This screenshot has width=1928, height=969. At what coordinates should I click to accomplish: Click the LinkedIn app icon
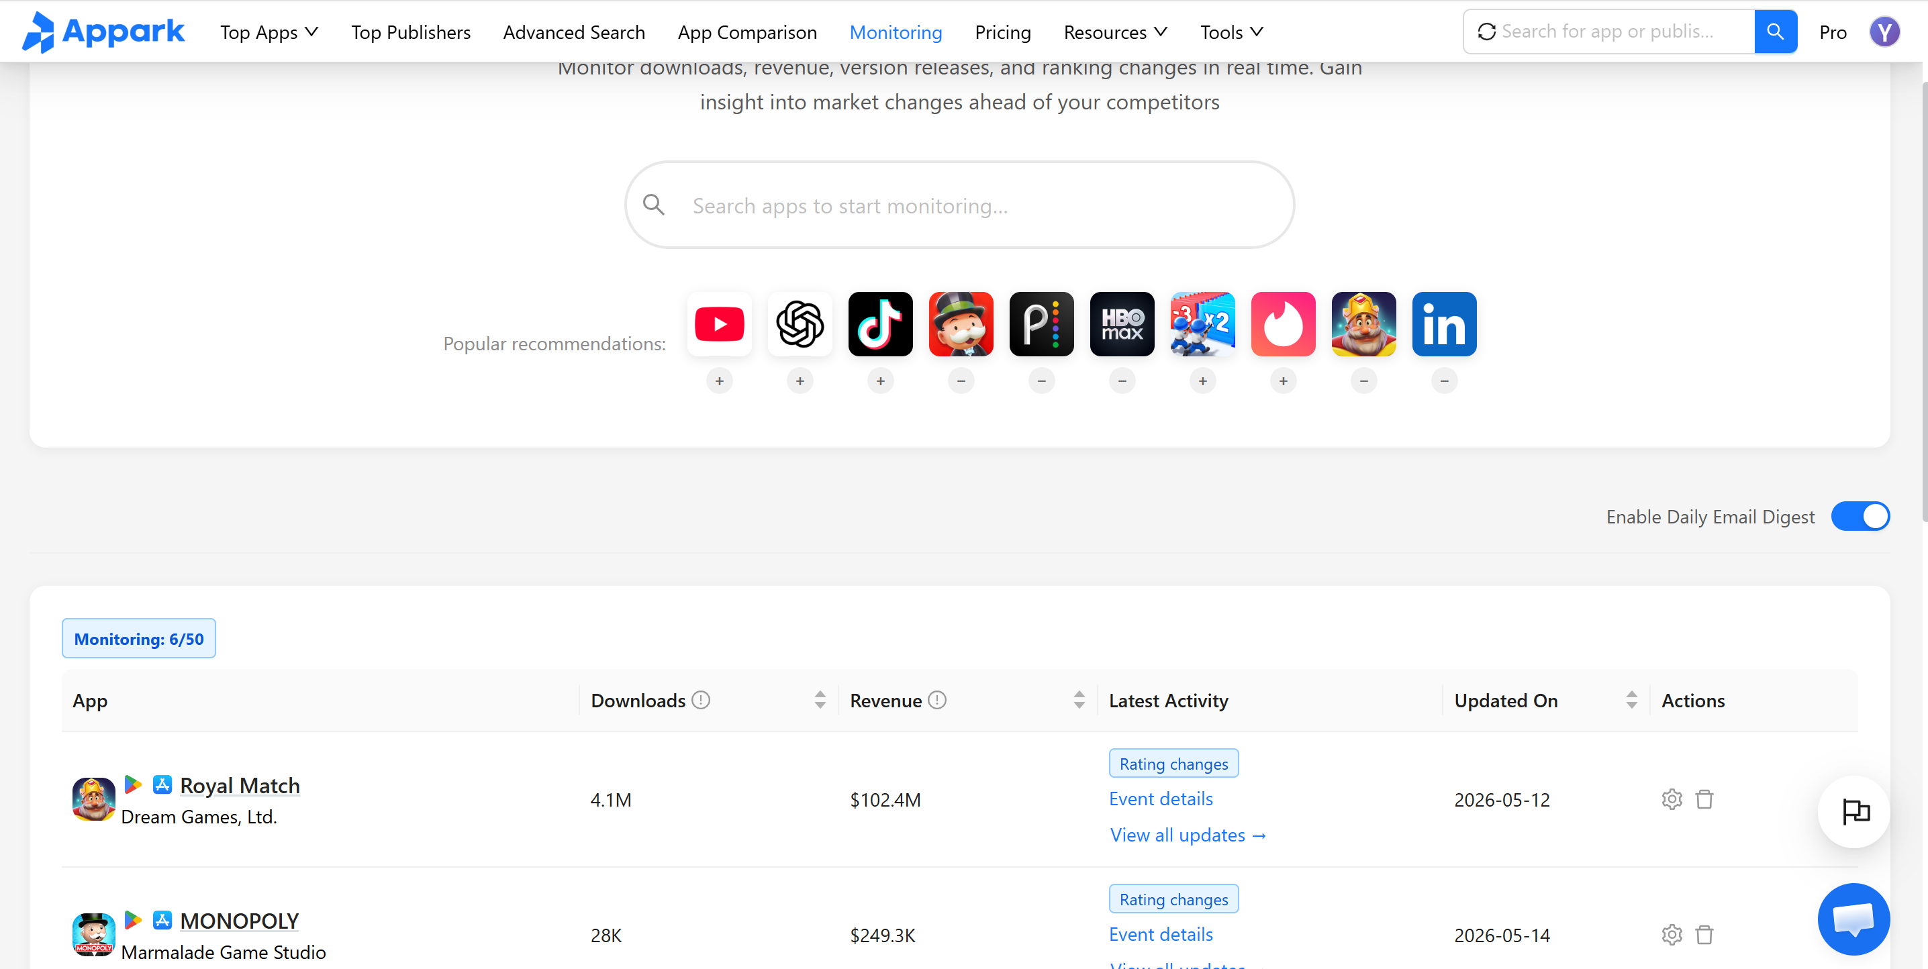1445,324
